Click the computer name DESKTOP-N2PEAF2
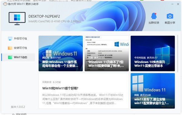Screen dimensions: 182x115 tap(44, 16)
